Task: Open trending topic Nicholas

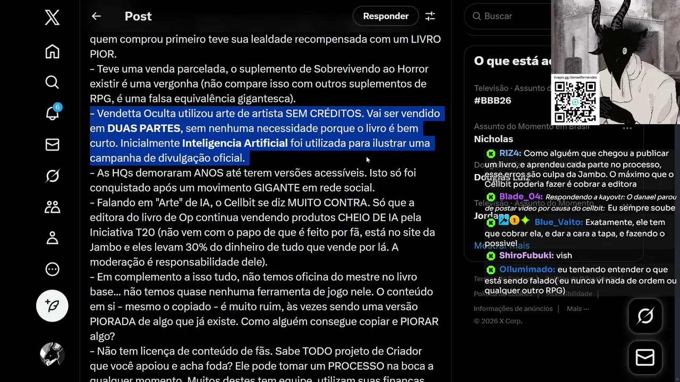Action: click(x=494, y=139)
